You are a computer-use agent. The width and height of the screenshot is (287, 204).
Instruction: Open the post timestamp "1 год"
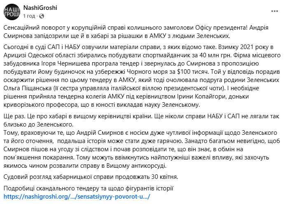click(29, 16)
